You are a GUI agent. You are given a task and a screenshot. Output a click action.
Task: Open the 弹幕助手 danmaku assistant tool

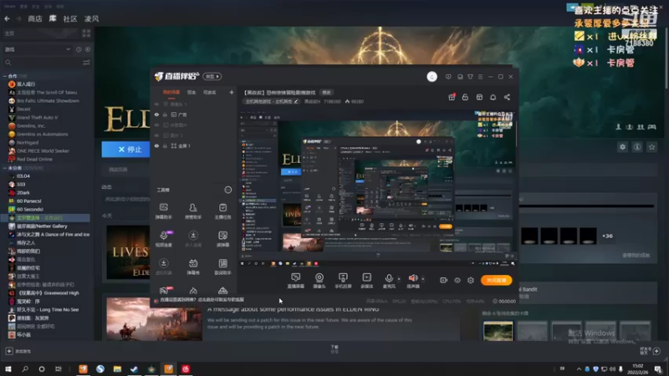(163, 211)
